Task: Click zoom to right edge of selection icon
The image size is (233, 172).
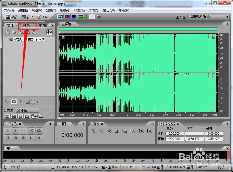Action: (132, 131)
